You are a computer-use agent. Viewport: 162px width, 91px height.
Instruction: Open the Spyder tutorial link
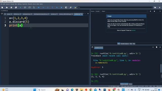tap(133, 30)
